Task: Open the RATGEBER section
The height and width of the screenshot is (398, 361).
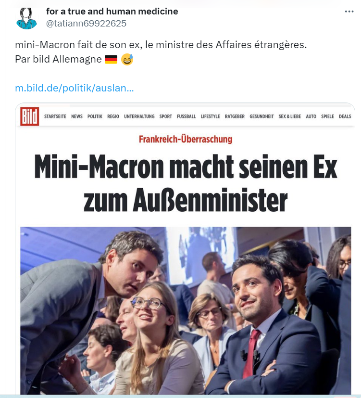Action: (x=235, y=116)
